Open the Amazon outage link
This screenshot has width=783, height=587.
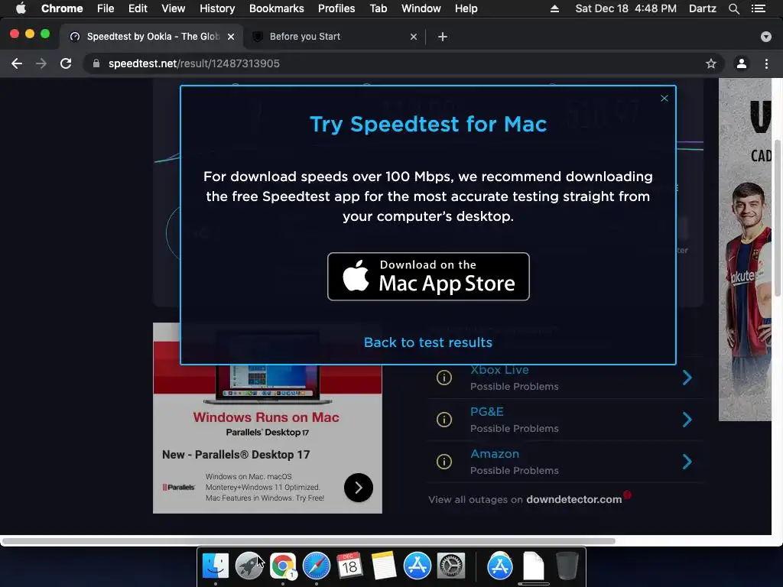pos(495,454)
